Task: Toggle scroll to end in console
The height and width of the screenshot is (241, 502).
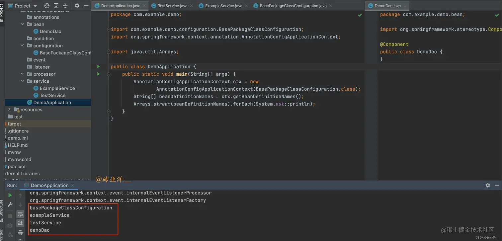Action: [20, 223]
